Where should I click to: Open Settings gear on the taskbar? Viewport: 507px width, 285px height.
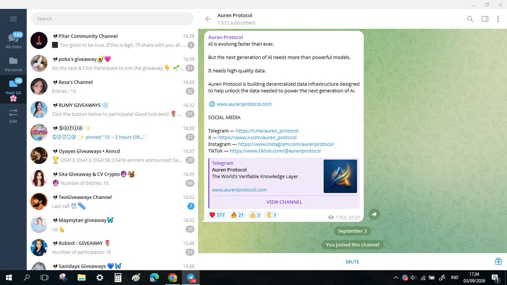pos(100,278)
